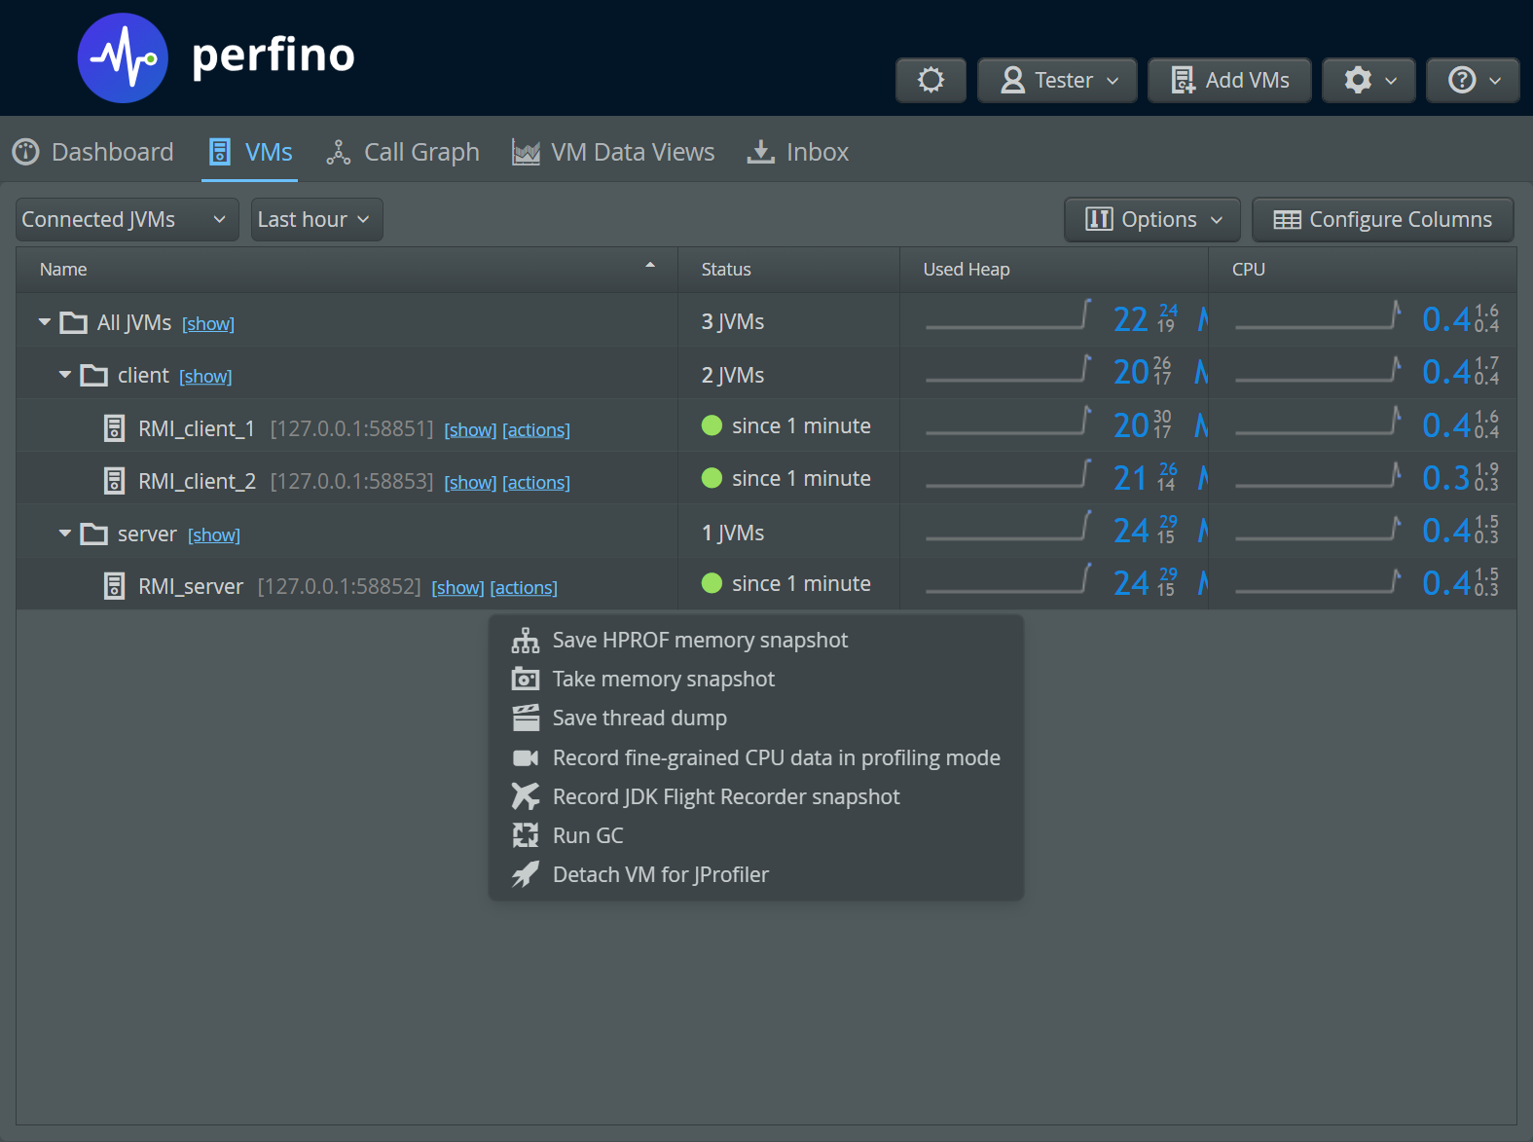Choose Take memory snapshot from menu
The image size is (1533, 1142).
coord(663,680)
